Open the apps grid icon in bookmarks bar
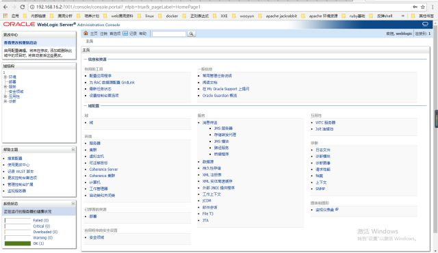 pyautogui.click(x=5, y=16)
